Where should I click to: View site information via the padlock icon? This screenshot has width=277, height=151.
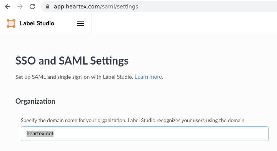click(48, 7)
